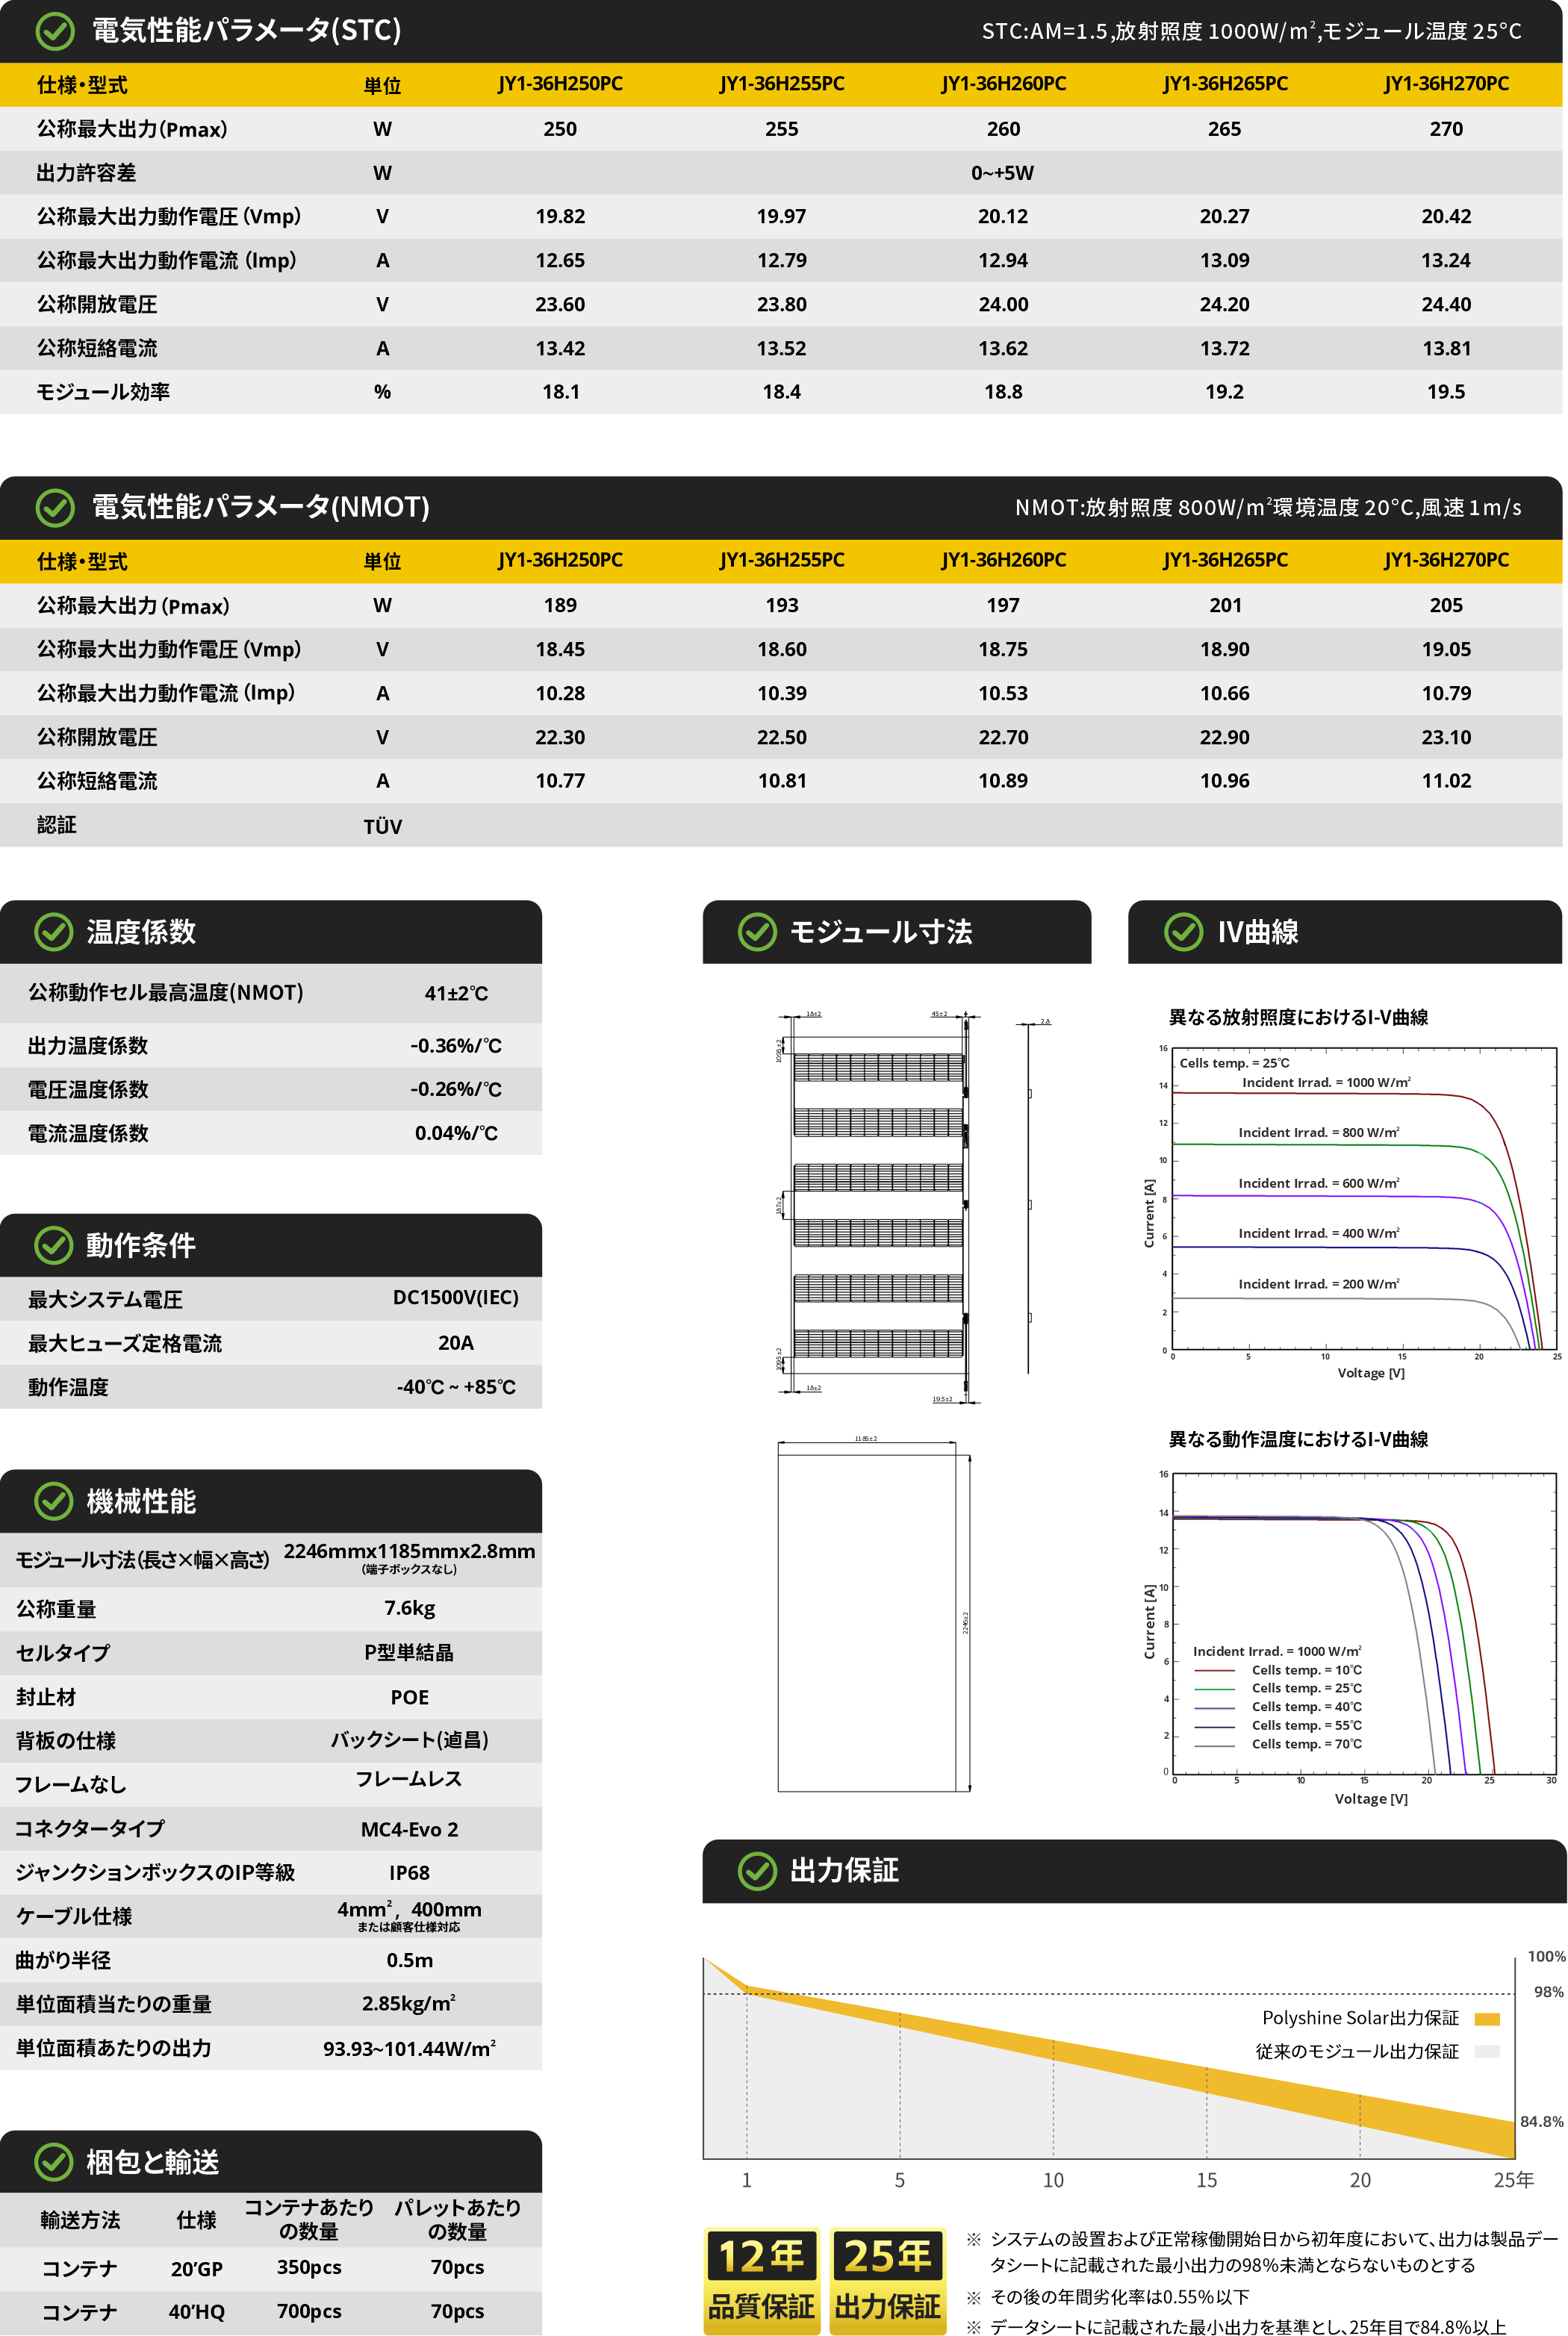Click the JY1-36H250PC column header in STC table
The height and width of the screenshot is (2336, 1568).
coord(560,84)
